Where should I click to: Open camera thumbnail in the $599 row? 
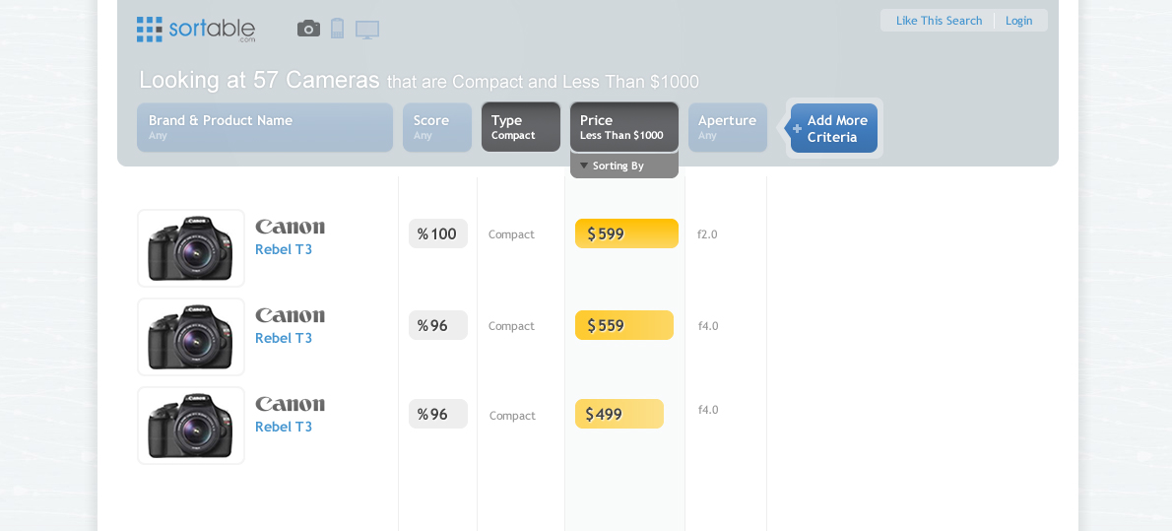click(x=191, y=248)
